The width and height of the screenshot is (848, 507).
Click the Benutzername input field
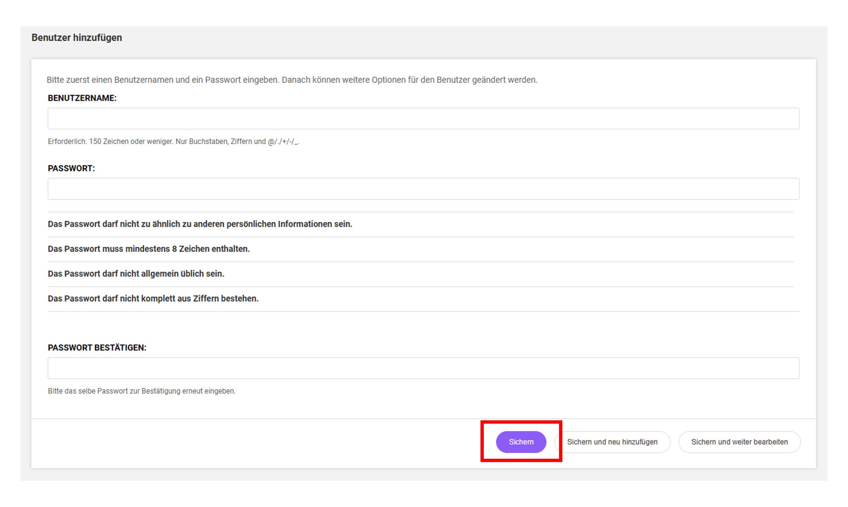423,118
